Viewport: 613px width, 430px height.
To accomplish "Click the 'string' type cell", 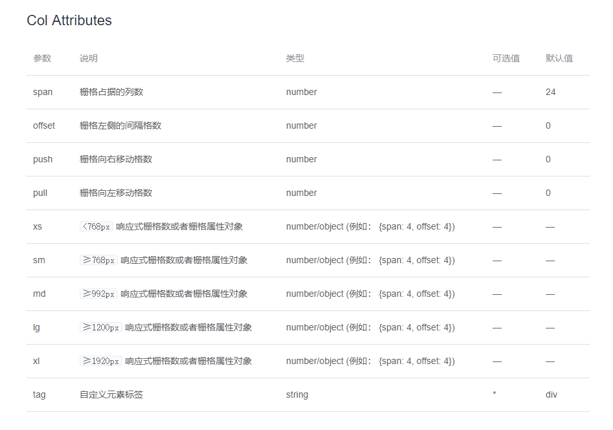I will pos(296,394).
